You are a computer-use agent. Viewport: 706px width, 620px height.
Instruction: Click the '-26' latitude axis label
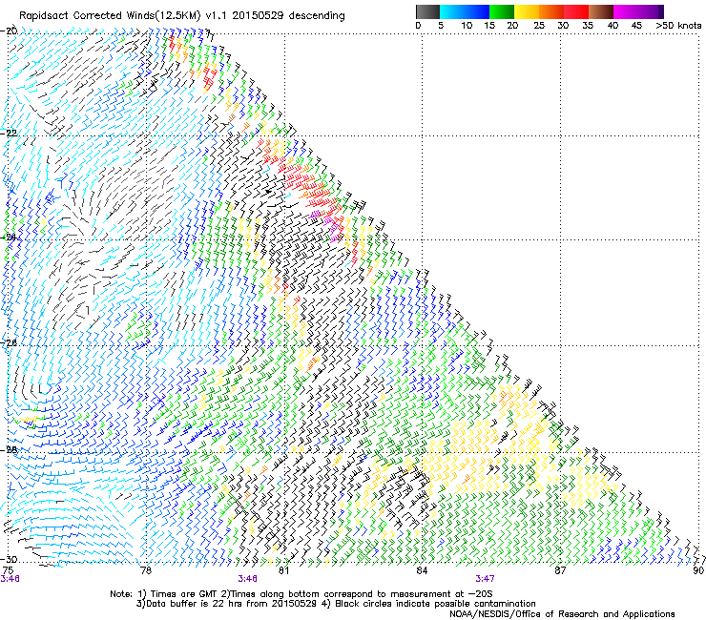coord(9,342)
